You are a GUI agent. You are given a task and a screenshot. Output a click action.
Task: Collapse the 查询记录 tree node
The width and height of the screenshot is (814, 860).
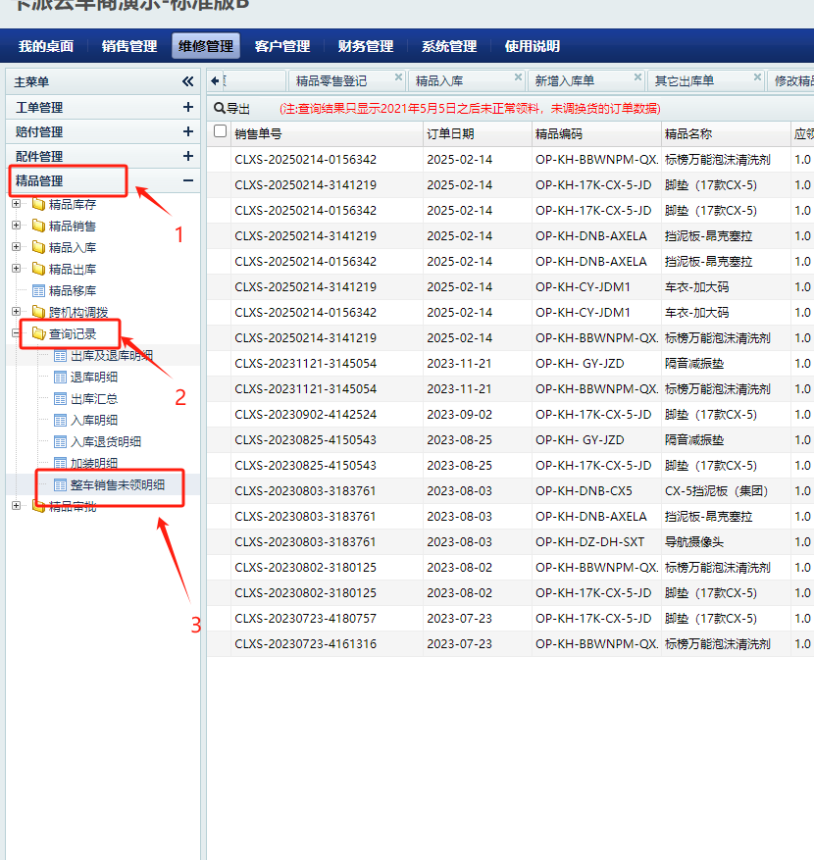click(16, 334)
